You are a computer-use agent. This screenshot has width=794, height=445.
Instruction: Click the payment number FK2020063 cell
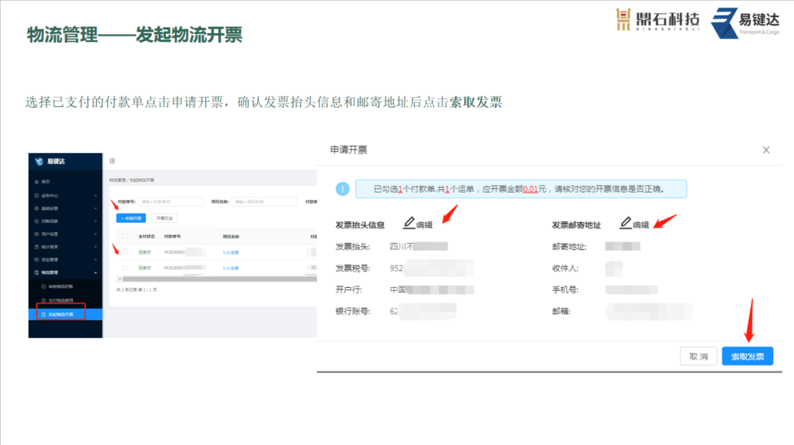[x=185, y=268]
